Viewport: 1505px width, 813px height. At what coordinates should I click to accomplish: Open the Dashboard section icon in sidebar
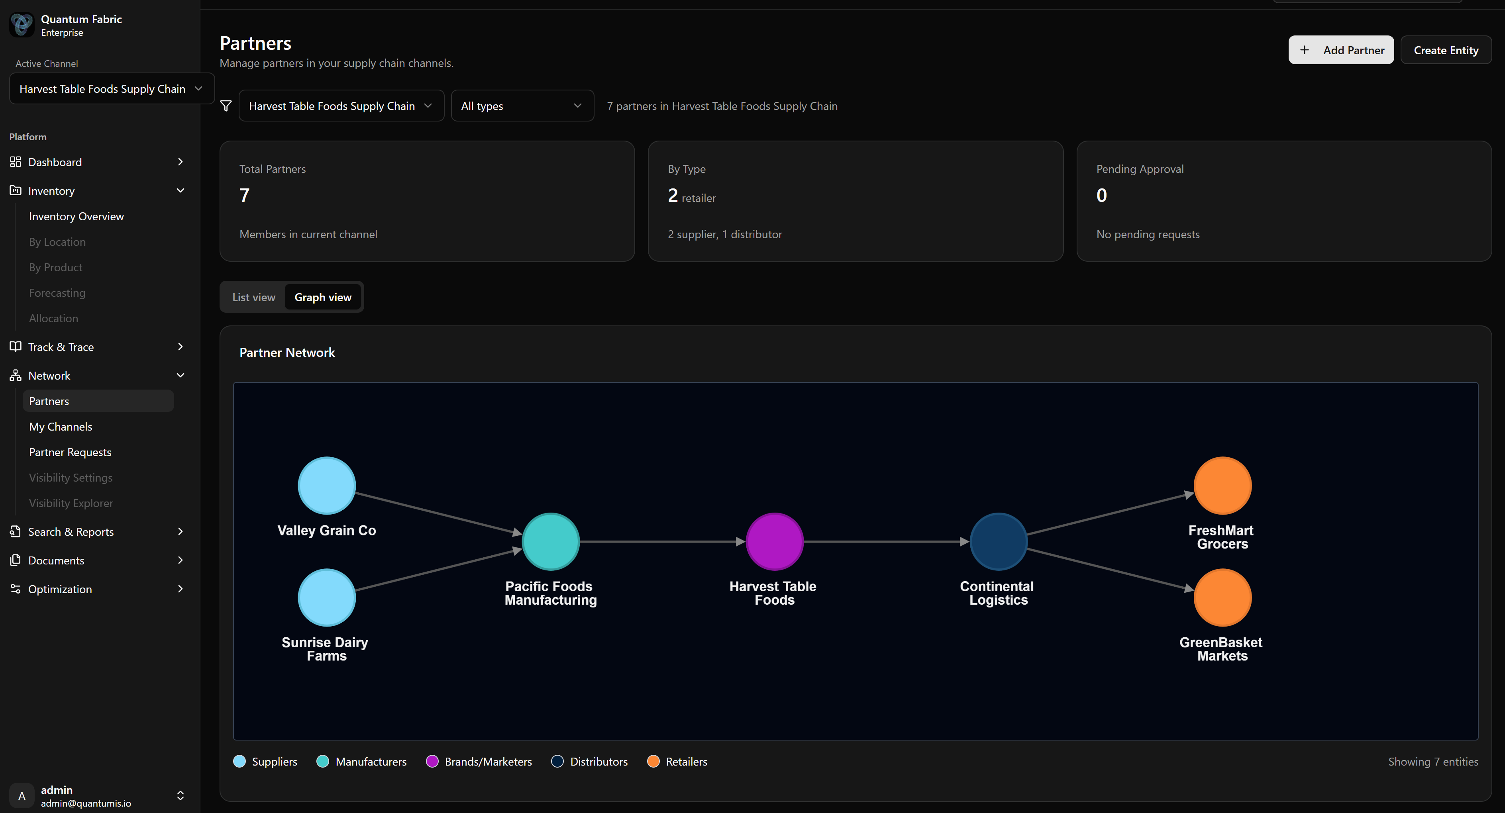pos(16,162)
